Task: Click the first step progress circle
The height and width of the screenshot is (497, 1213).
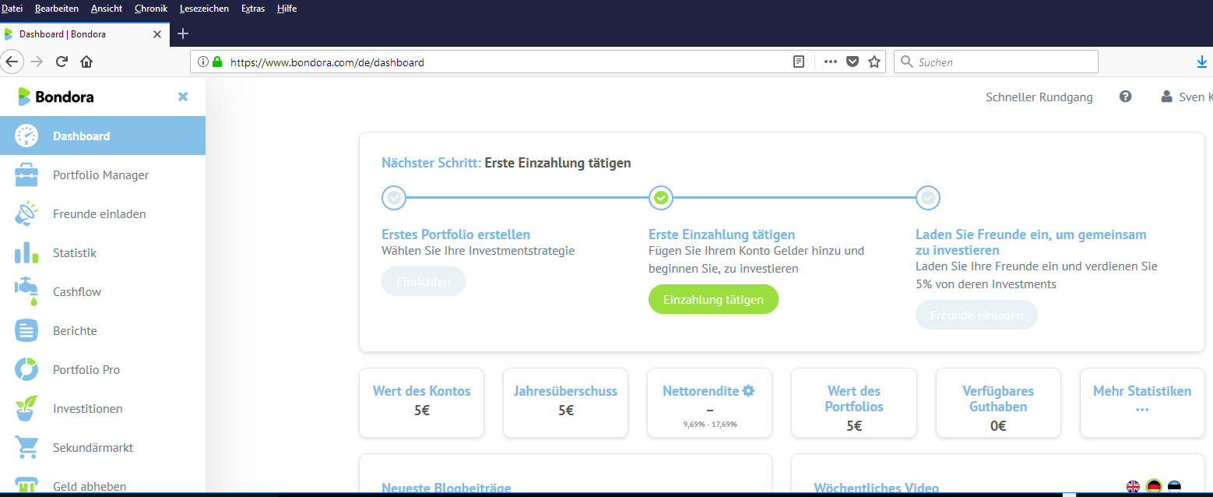Action: pyautogui.click(x=394, y=198)
